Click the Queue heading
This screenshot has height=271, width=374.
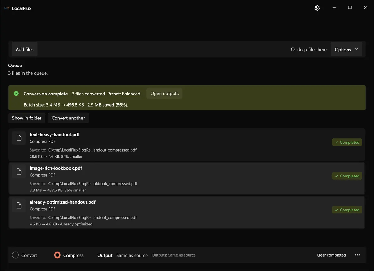click(15, 65)
